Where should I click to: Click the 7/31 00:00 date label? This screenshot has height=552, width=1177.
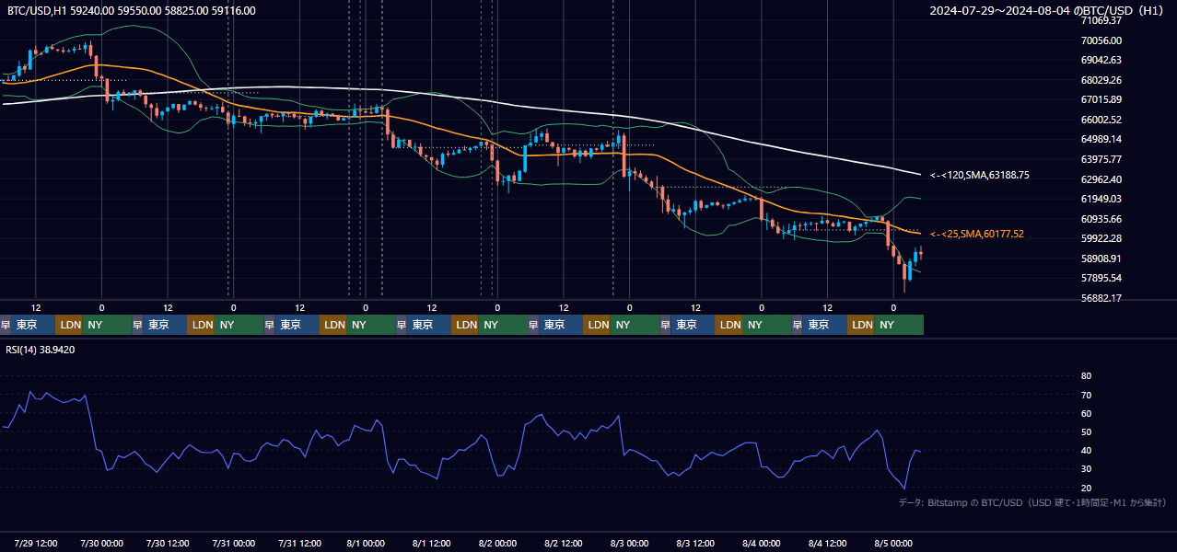(x=233, y=544)
